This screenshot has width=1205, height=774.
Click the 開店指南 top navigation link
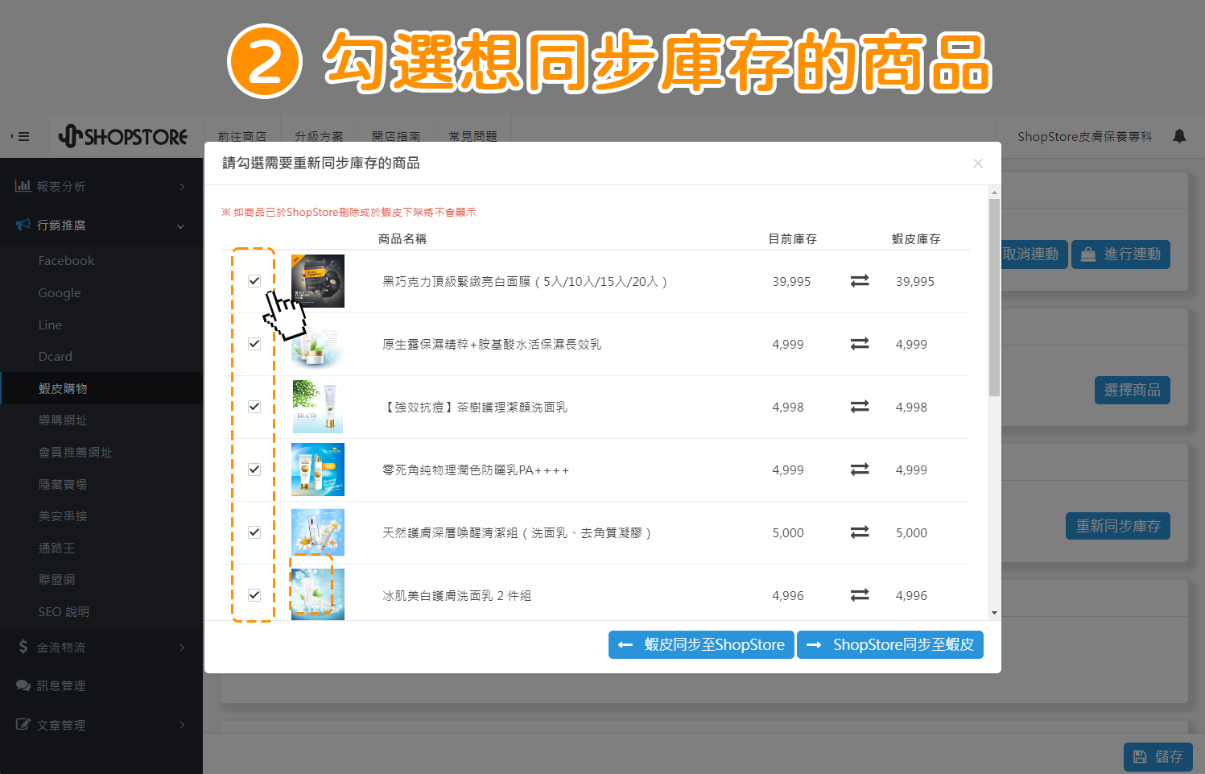pos(396,137)
